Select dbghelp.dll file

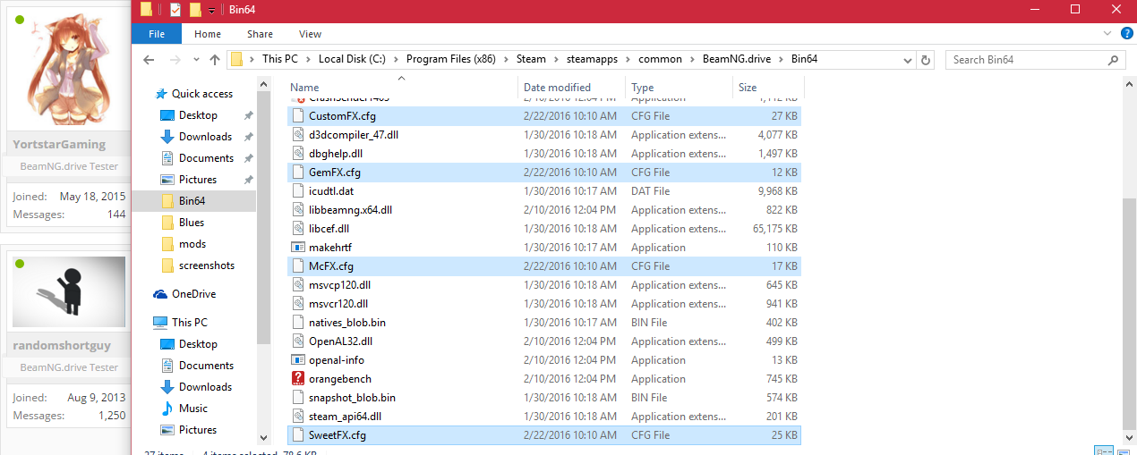pos(545,154)
